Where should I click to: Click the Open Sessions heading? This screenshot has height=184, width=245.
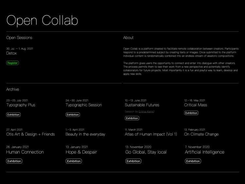(19, 38)
